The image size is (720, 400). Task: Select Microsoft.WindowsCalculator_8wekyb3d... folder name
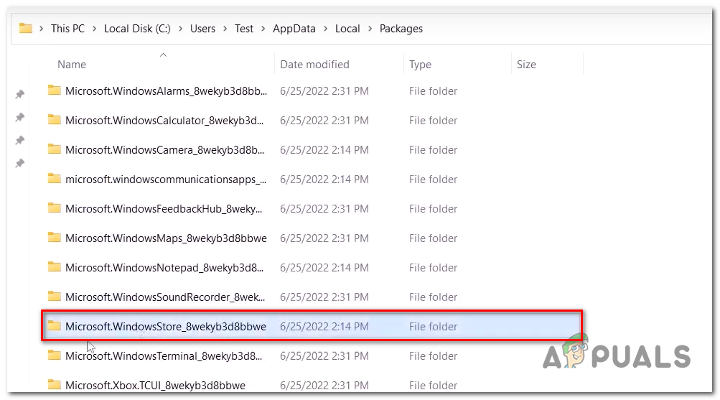164,121
